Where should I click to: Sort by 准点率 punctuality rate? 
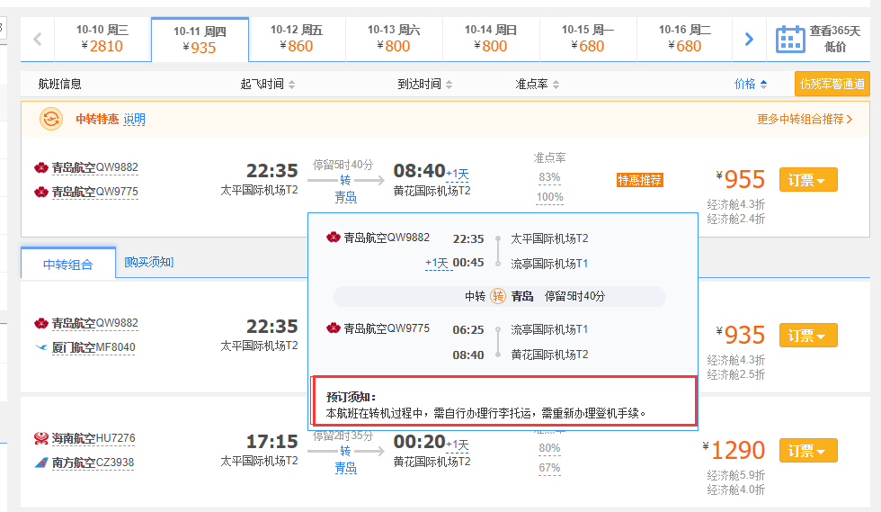(x=538, y=85)
